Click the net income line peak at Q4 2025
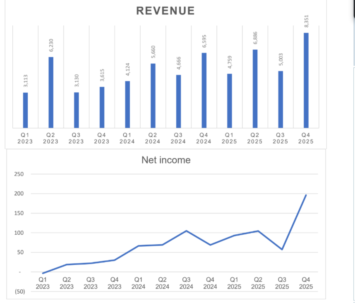Viewport: 355px width, 303px height. (x=306, y=195)
